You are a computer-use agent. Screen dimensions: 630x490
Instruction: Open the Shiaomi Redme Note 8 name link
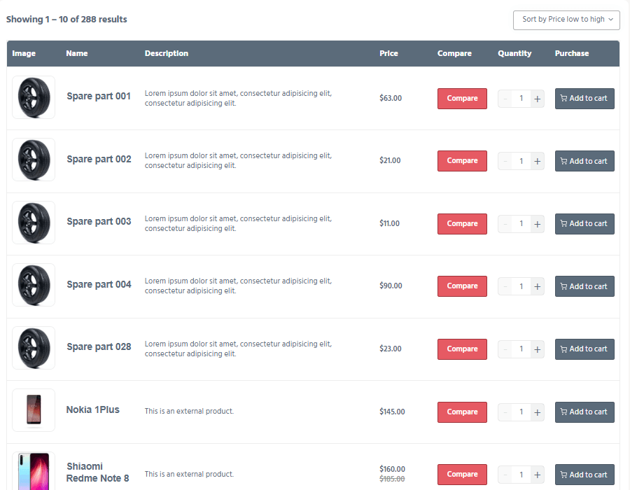[97, 472]
